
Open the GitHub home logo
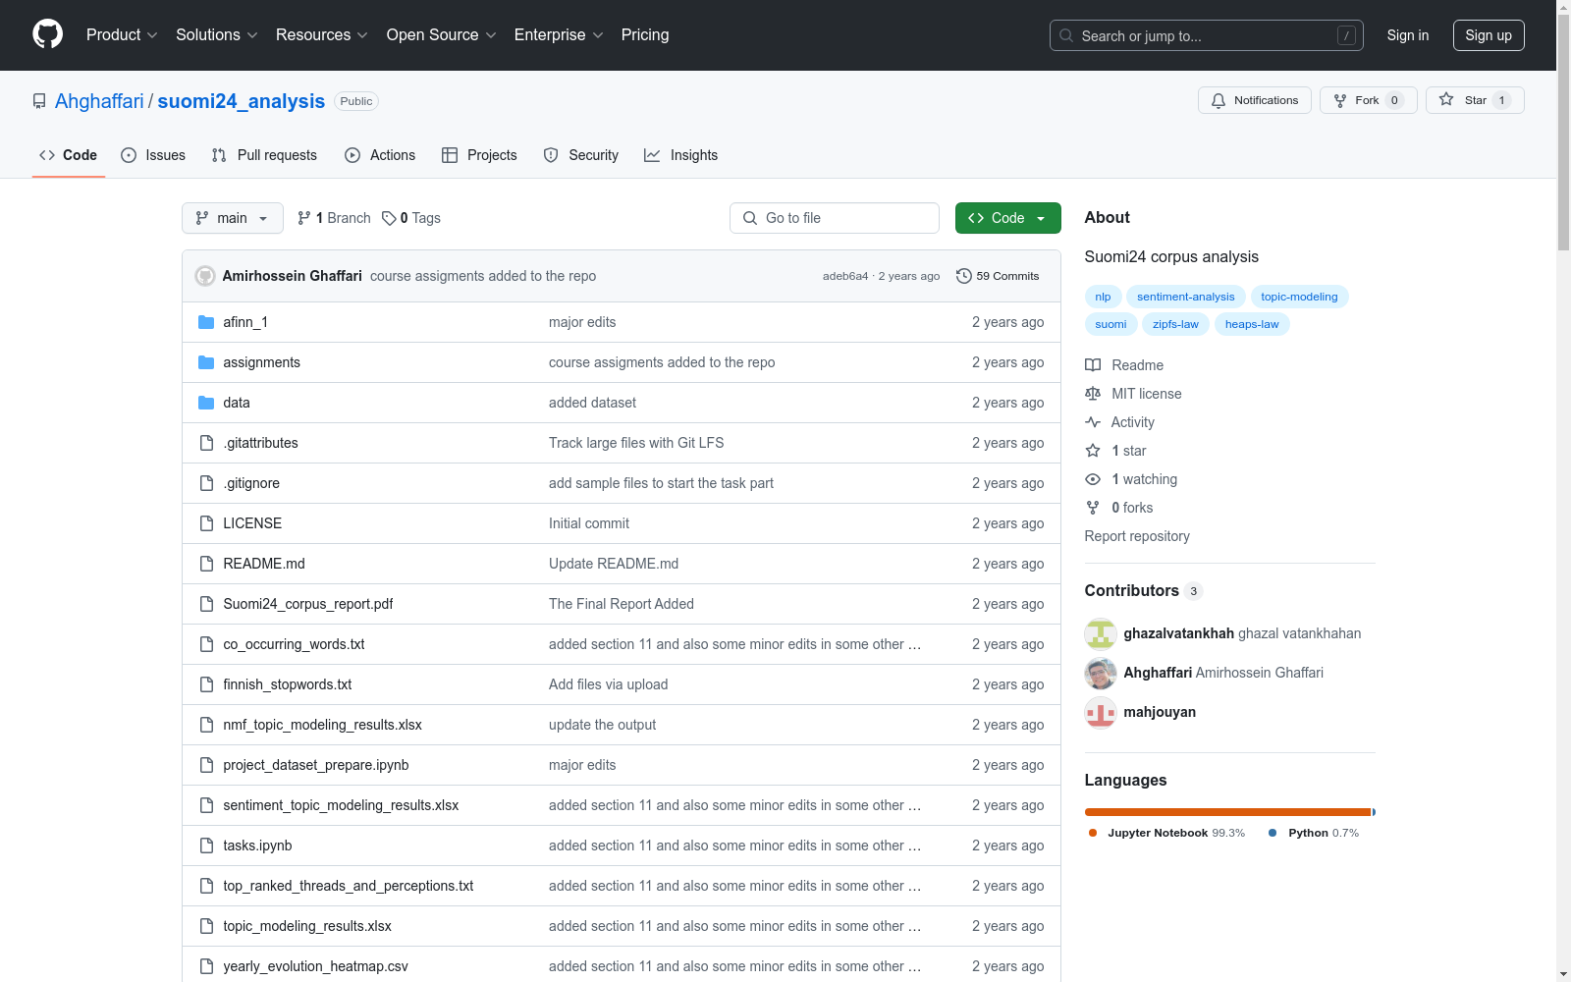47,34
